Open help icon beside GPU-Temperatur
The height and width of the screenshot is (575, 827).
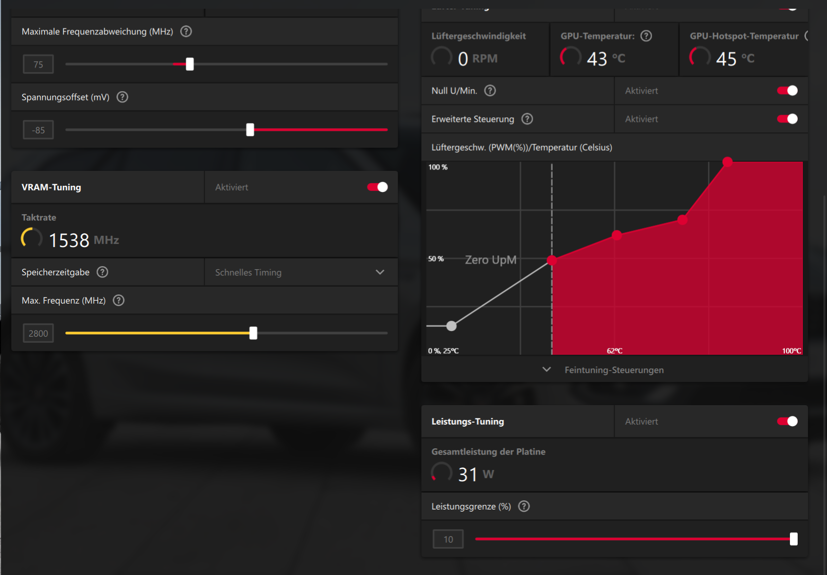coord(646,36)
